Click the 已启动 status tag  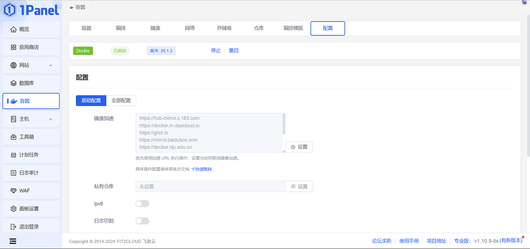[x=120, y=51]
